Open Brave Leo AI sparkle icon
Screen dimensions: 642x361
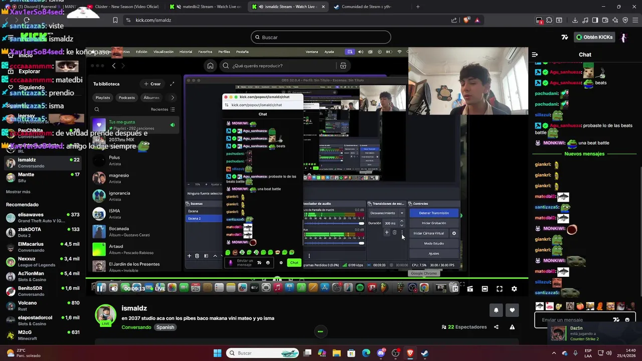tap(615, 20)
